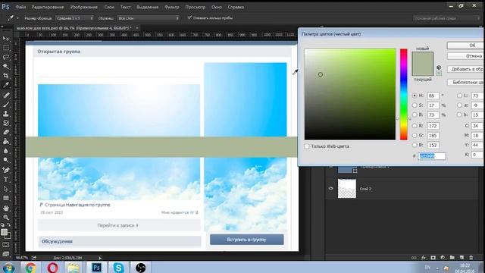Click the Слой 2 layer thumbnail
The height and width of the screenshot is (273, 485).
coord(347,189)
